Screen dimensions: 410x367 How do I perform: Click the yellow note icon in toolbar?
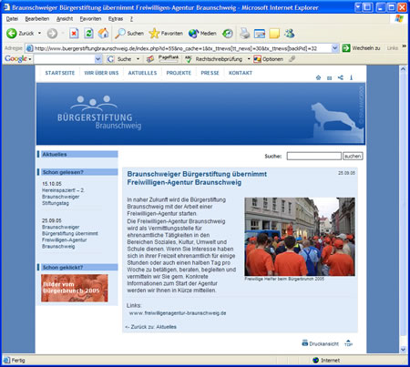pos(274,34)
